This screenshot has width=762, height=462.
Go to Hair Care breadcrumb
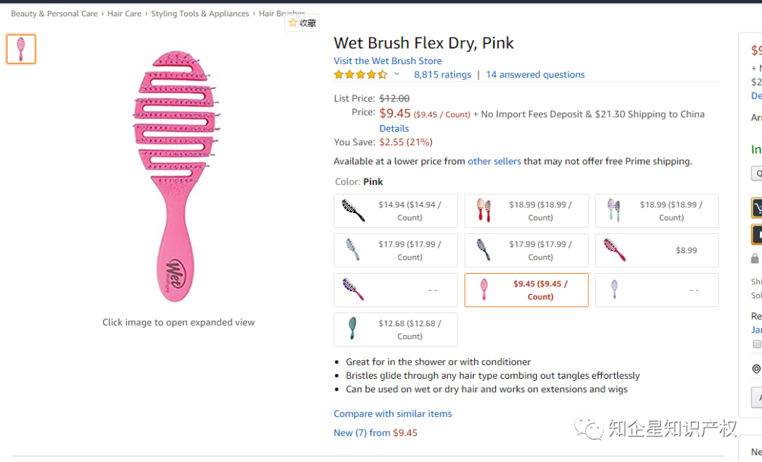click(x=124, y=13)
